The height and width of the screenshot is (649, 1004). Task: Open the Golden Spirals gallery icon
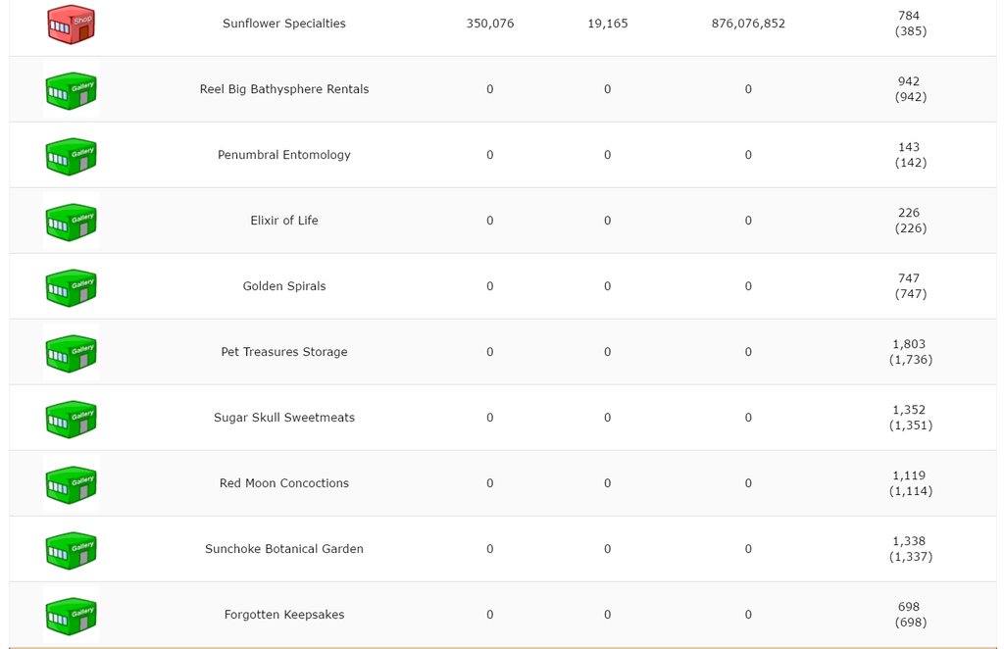click(71, 287)
